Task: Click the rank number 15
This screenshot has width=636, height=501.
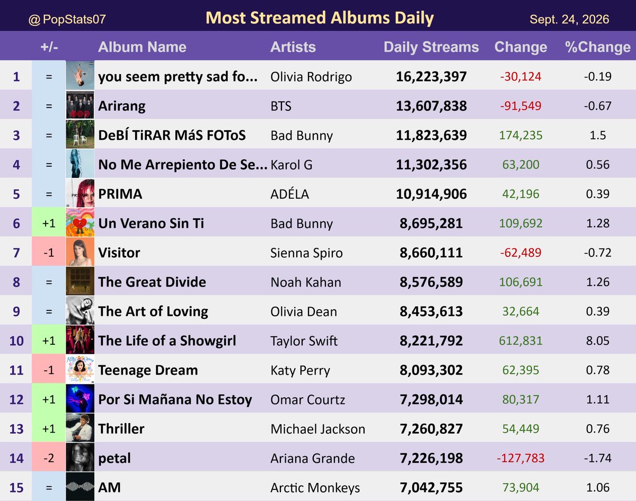Action: tap(16, 488)
